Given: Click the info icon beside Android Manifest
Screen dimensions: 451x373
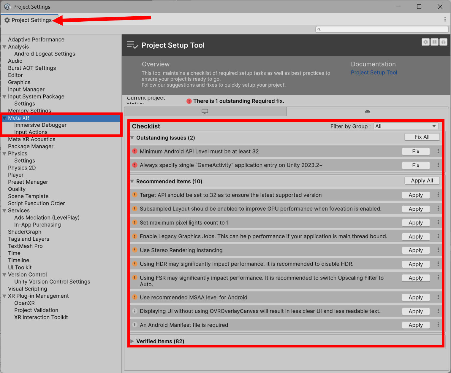Looking at the screenshot, I should click(x=134, y=325).
